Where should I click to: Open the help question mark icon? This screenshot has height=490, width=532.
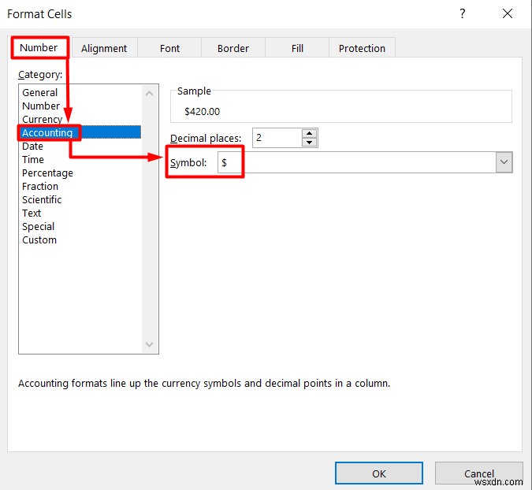point(462,14)
